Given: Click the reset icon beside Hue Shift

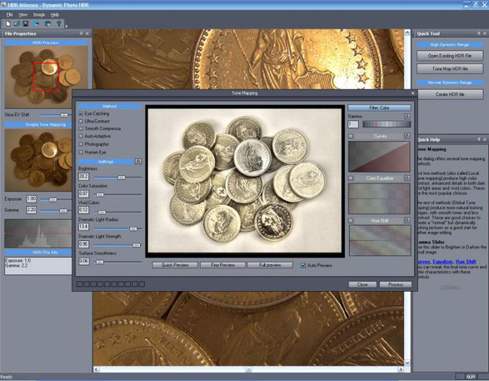Looking at the screenshot, I should (x=407, y=220).
